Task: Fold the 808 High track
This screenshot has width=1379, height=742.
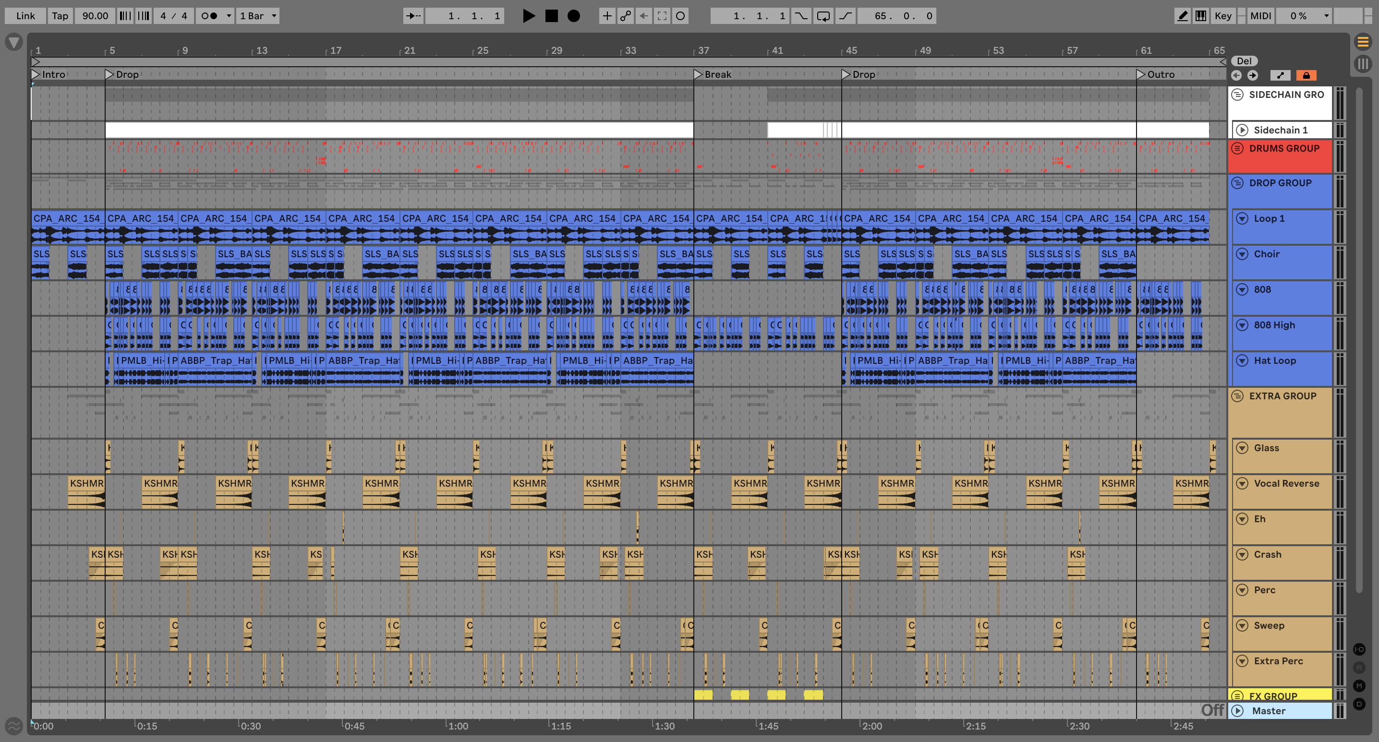Action: [1242, 325]
